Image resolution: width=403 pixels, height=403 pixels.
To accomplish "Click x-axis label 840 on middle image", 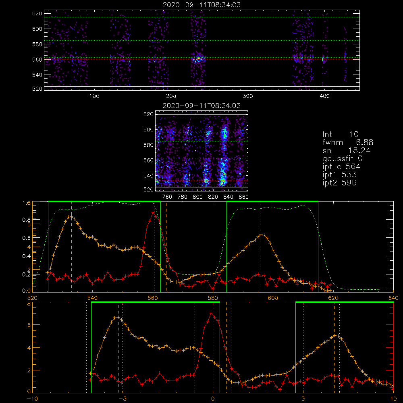I will (x=228, y=197).
